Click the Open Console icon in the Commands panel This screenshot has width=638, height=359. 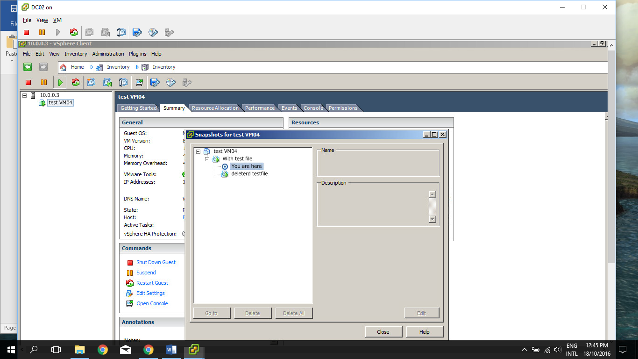(129, 304)
